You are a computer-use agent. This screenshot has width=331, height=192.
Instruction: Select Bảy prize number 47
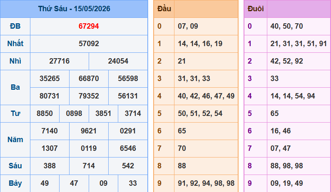74,183
